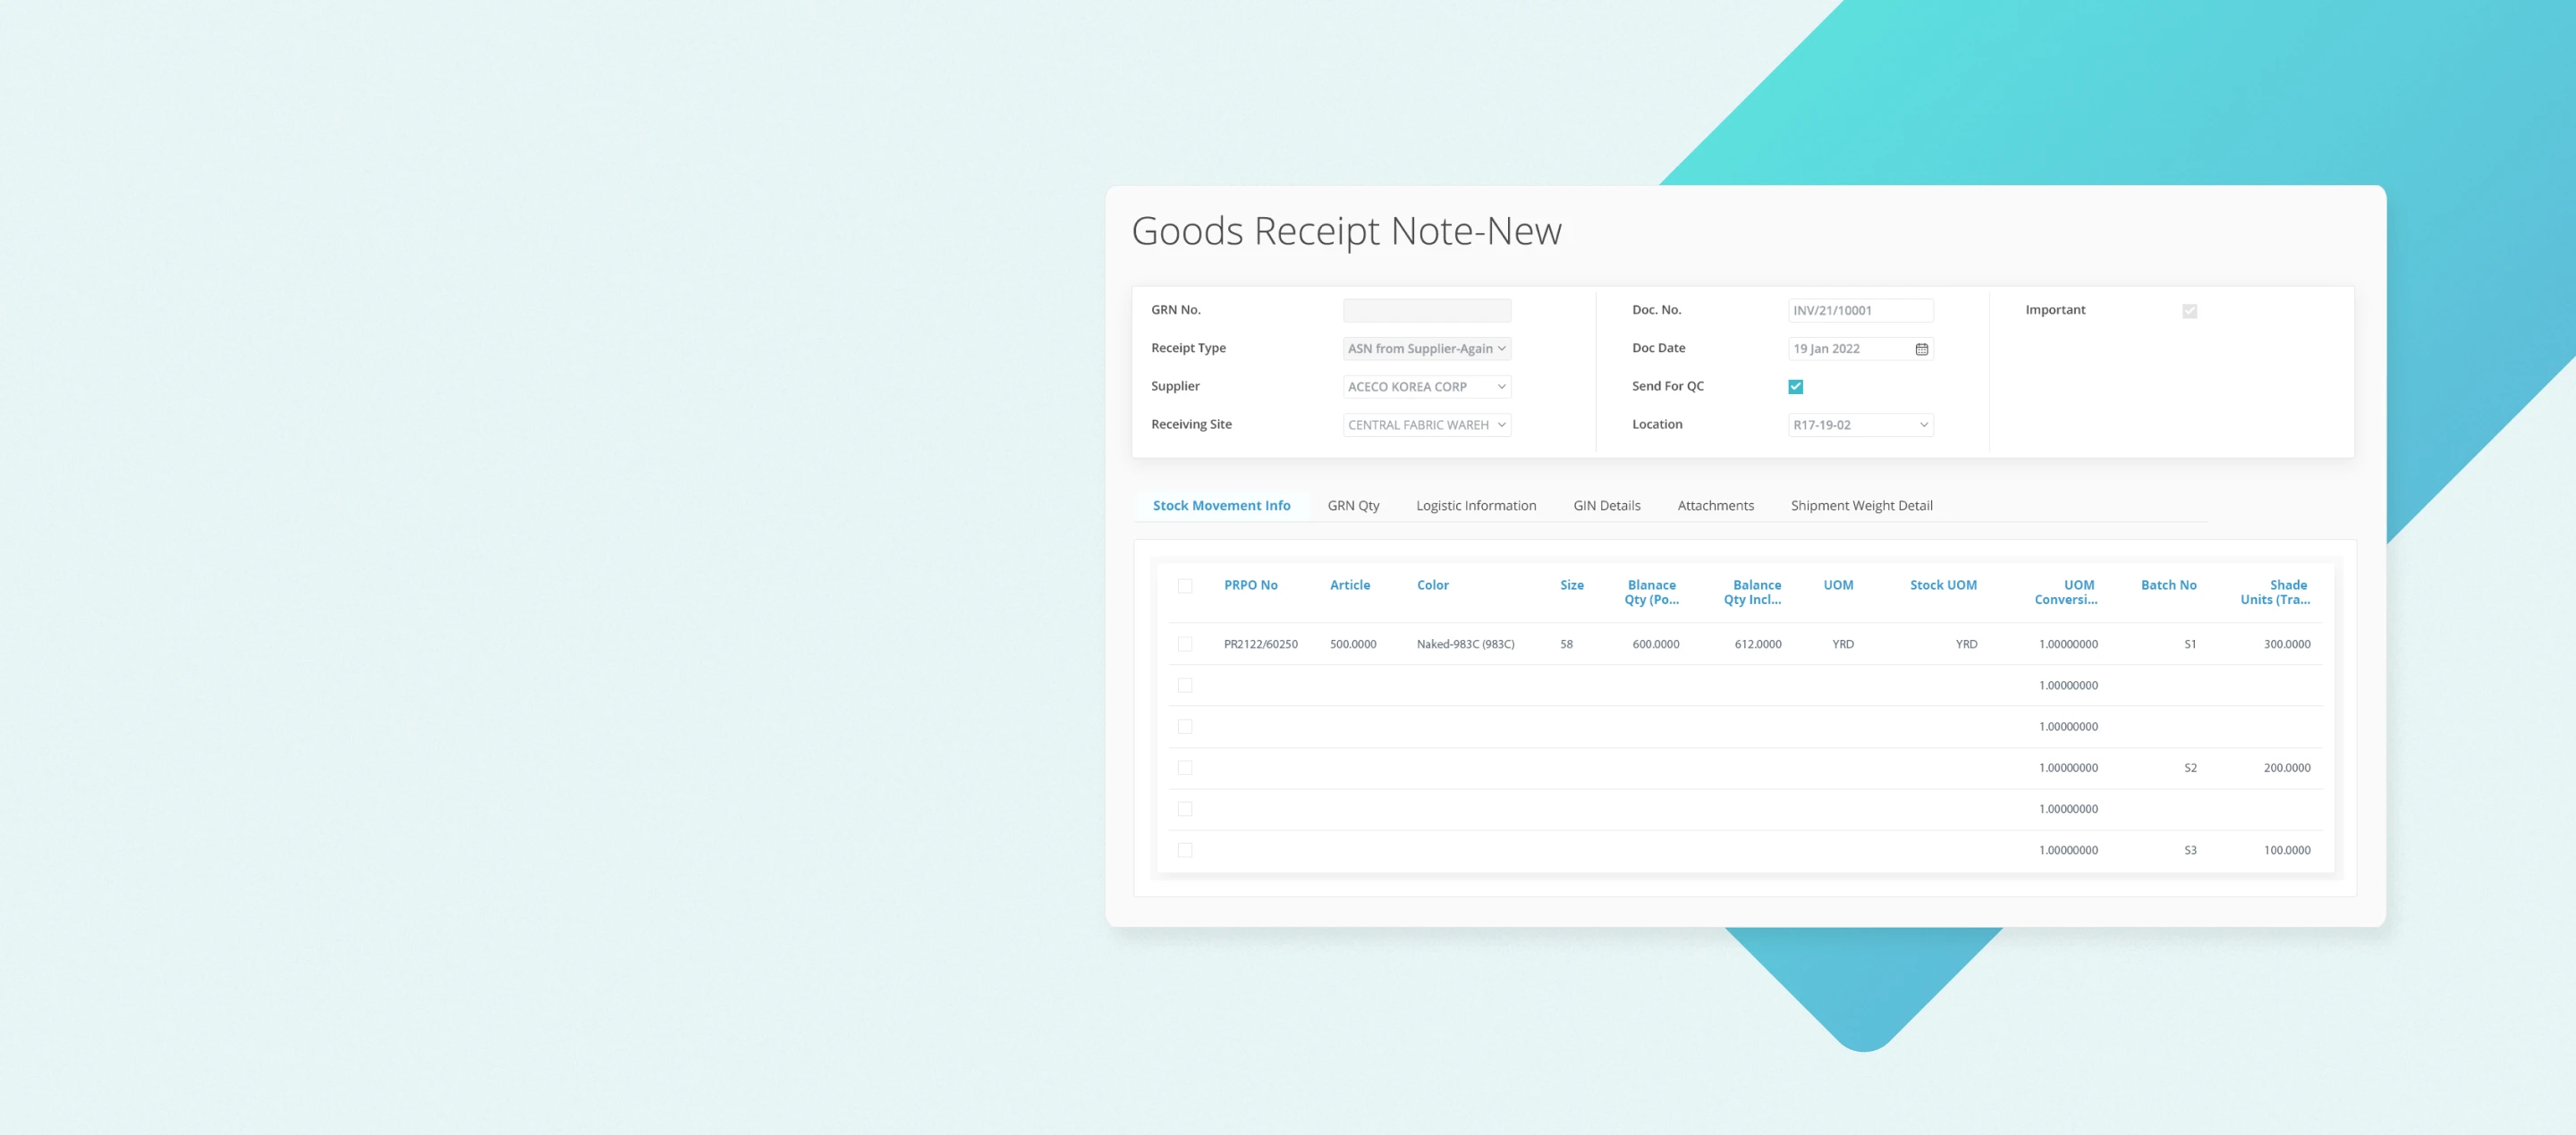Image resolution: width=2576 pixels, height=1135 pixels.
Task: Switch to the GRN Qty tab
Action: pos(1353,506)
